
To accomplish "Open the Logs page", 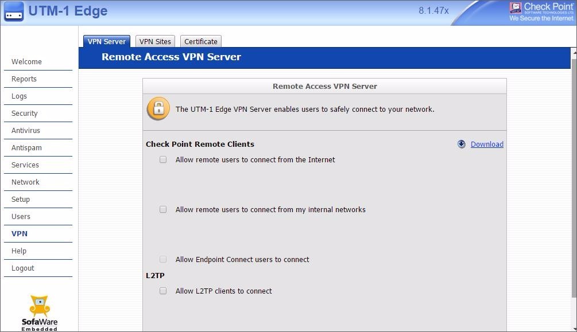I will point(19,96).
